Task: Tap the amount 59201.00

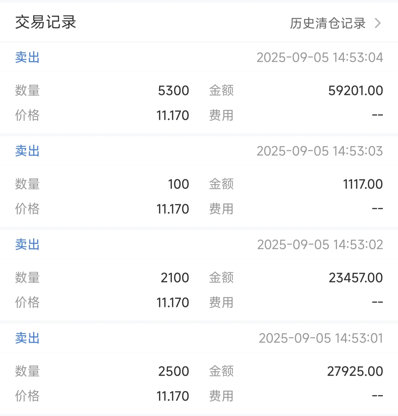Action: click(356, 91)
